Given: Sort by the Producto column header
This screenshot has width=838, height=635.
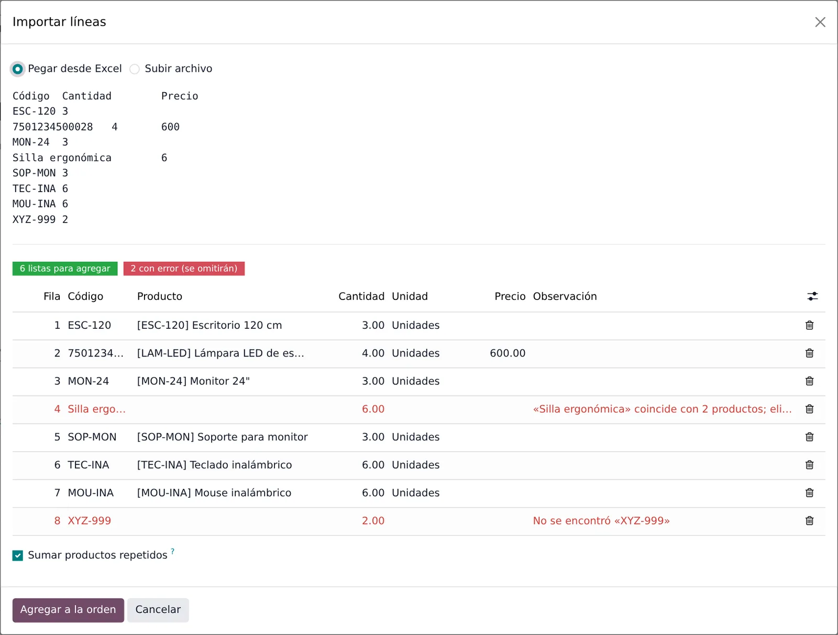Looking at the screenshot, I should click(160, 296).
